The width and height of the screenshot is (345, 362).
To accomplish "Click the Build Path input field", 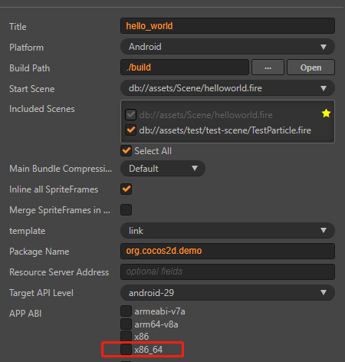I will [x=185, y=67].
